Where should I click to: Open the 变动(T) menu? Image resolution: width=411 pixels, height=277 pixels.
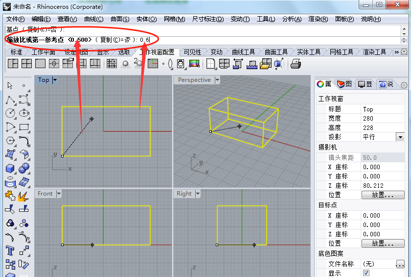pyautogui.click(x=240, y=19)
